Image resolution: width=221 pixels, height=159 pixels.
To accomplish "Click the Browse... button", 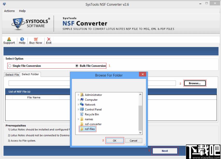I will (x=195, y=83).
